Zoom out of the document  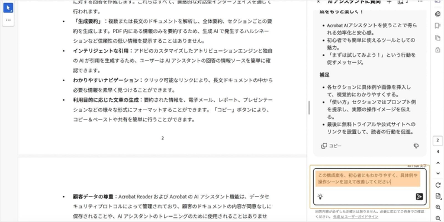pyautogui.click(x=437, y=218)
